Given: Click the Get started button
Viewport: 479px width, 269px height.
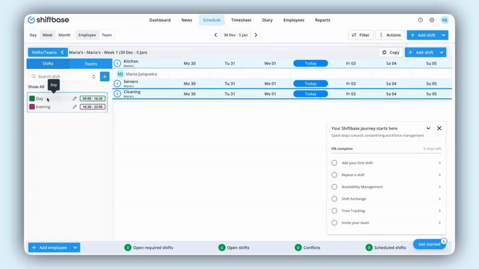Looking at the screenshot, I should point(429,244).
